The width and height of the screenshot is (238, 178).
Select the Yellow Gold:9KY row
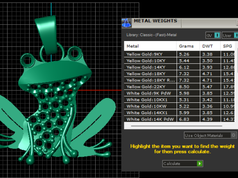tap(179, 54)
